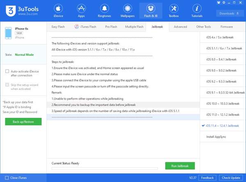
Task: Close the 3uTools window
Action: pos(240,2)
